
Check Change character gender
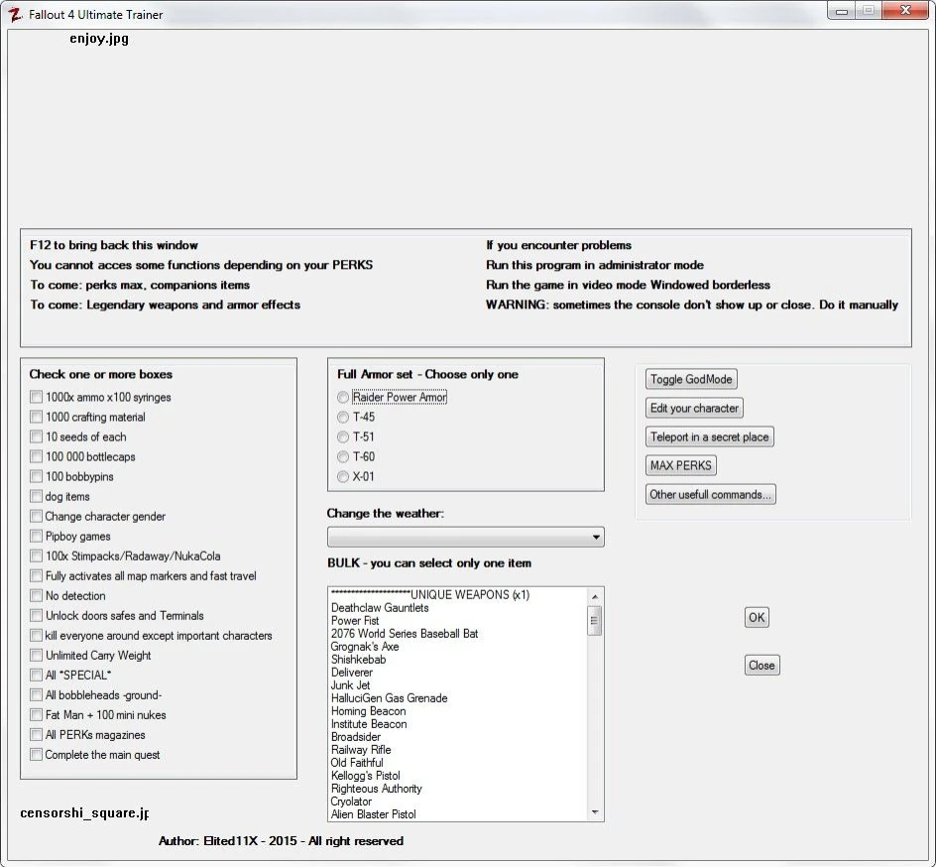(37, 516)
